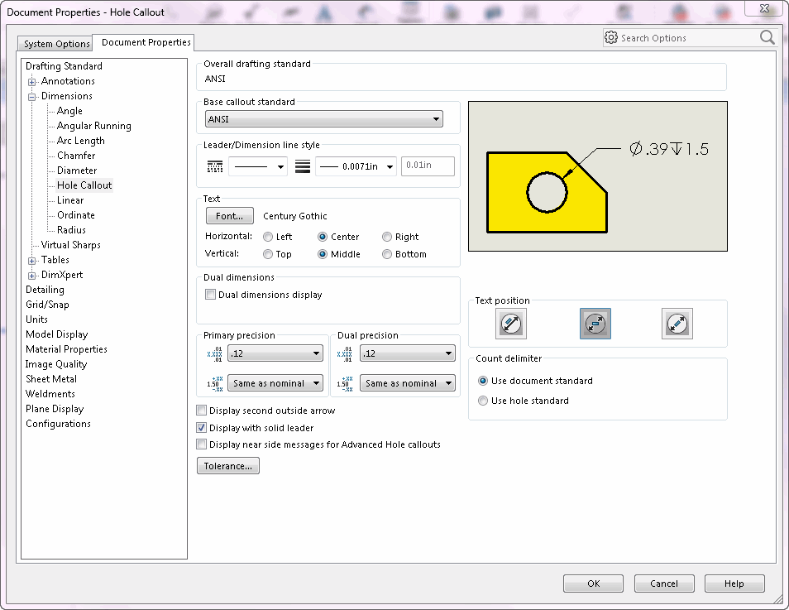Image resolution: width=789 pixels, height=610 pixels.
Task: Select the middle broken-leader text position icon
Action: (x=595, y=324)
